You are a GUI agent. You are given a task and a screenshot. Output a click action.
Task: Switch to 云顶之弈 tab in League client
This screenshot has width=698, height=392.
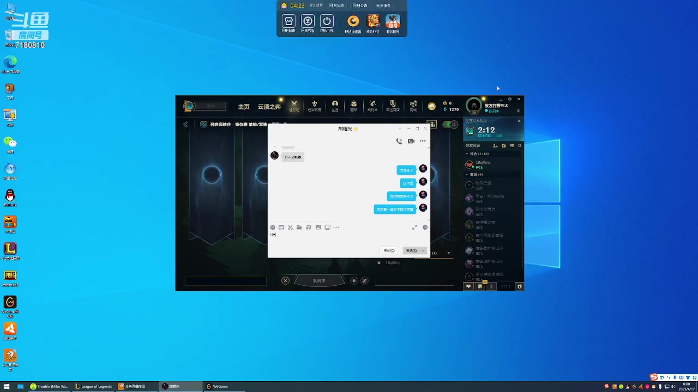click(x=269, y=107)
